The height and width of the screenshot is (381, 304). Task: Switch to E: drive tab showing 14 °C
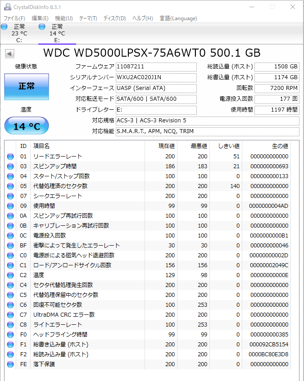click(x=57, y=34)
